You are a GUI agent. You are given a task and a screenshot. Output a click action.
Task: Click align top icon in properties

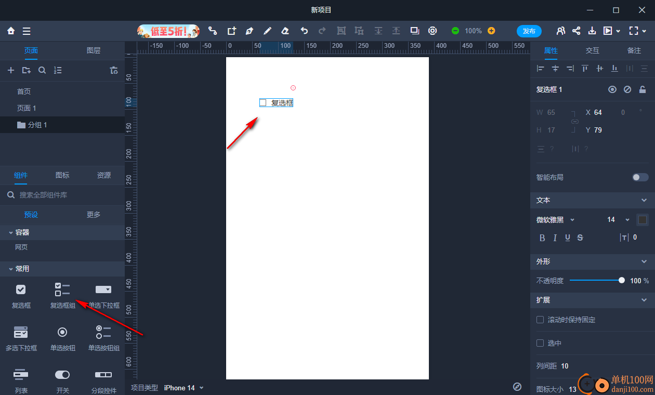pyautogui.click(x=585, y=68)
